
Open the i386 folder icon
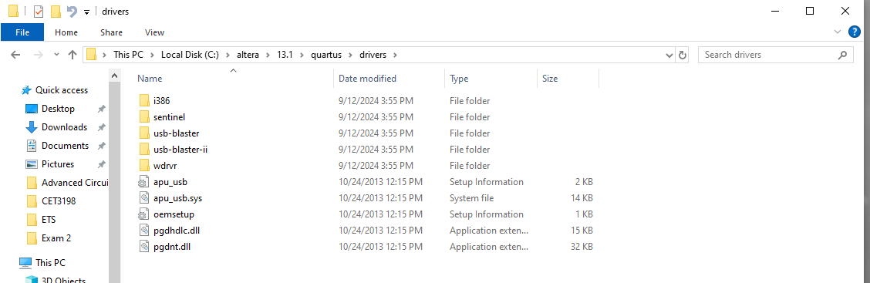pos(144,101)
